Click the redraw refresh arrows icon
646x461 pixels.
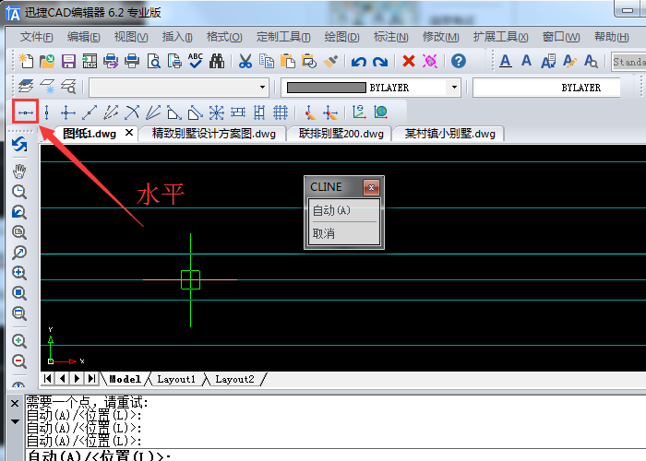coord(19,145)
